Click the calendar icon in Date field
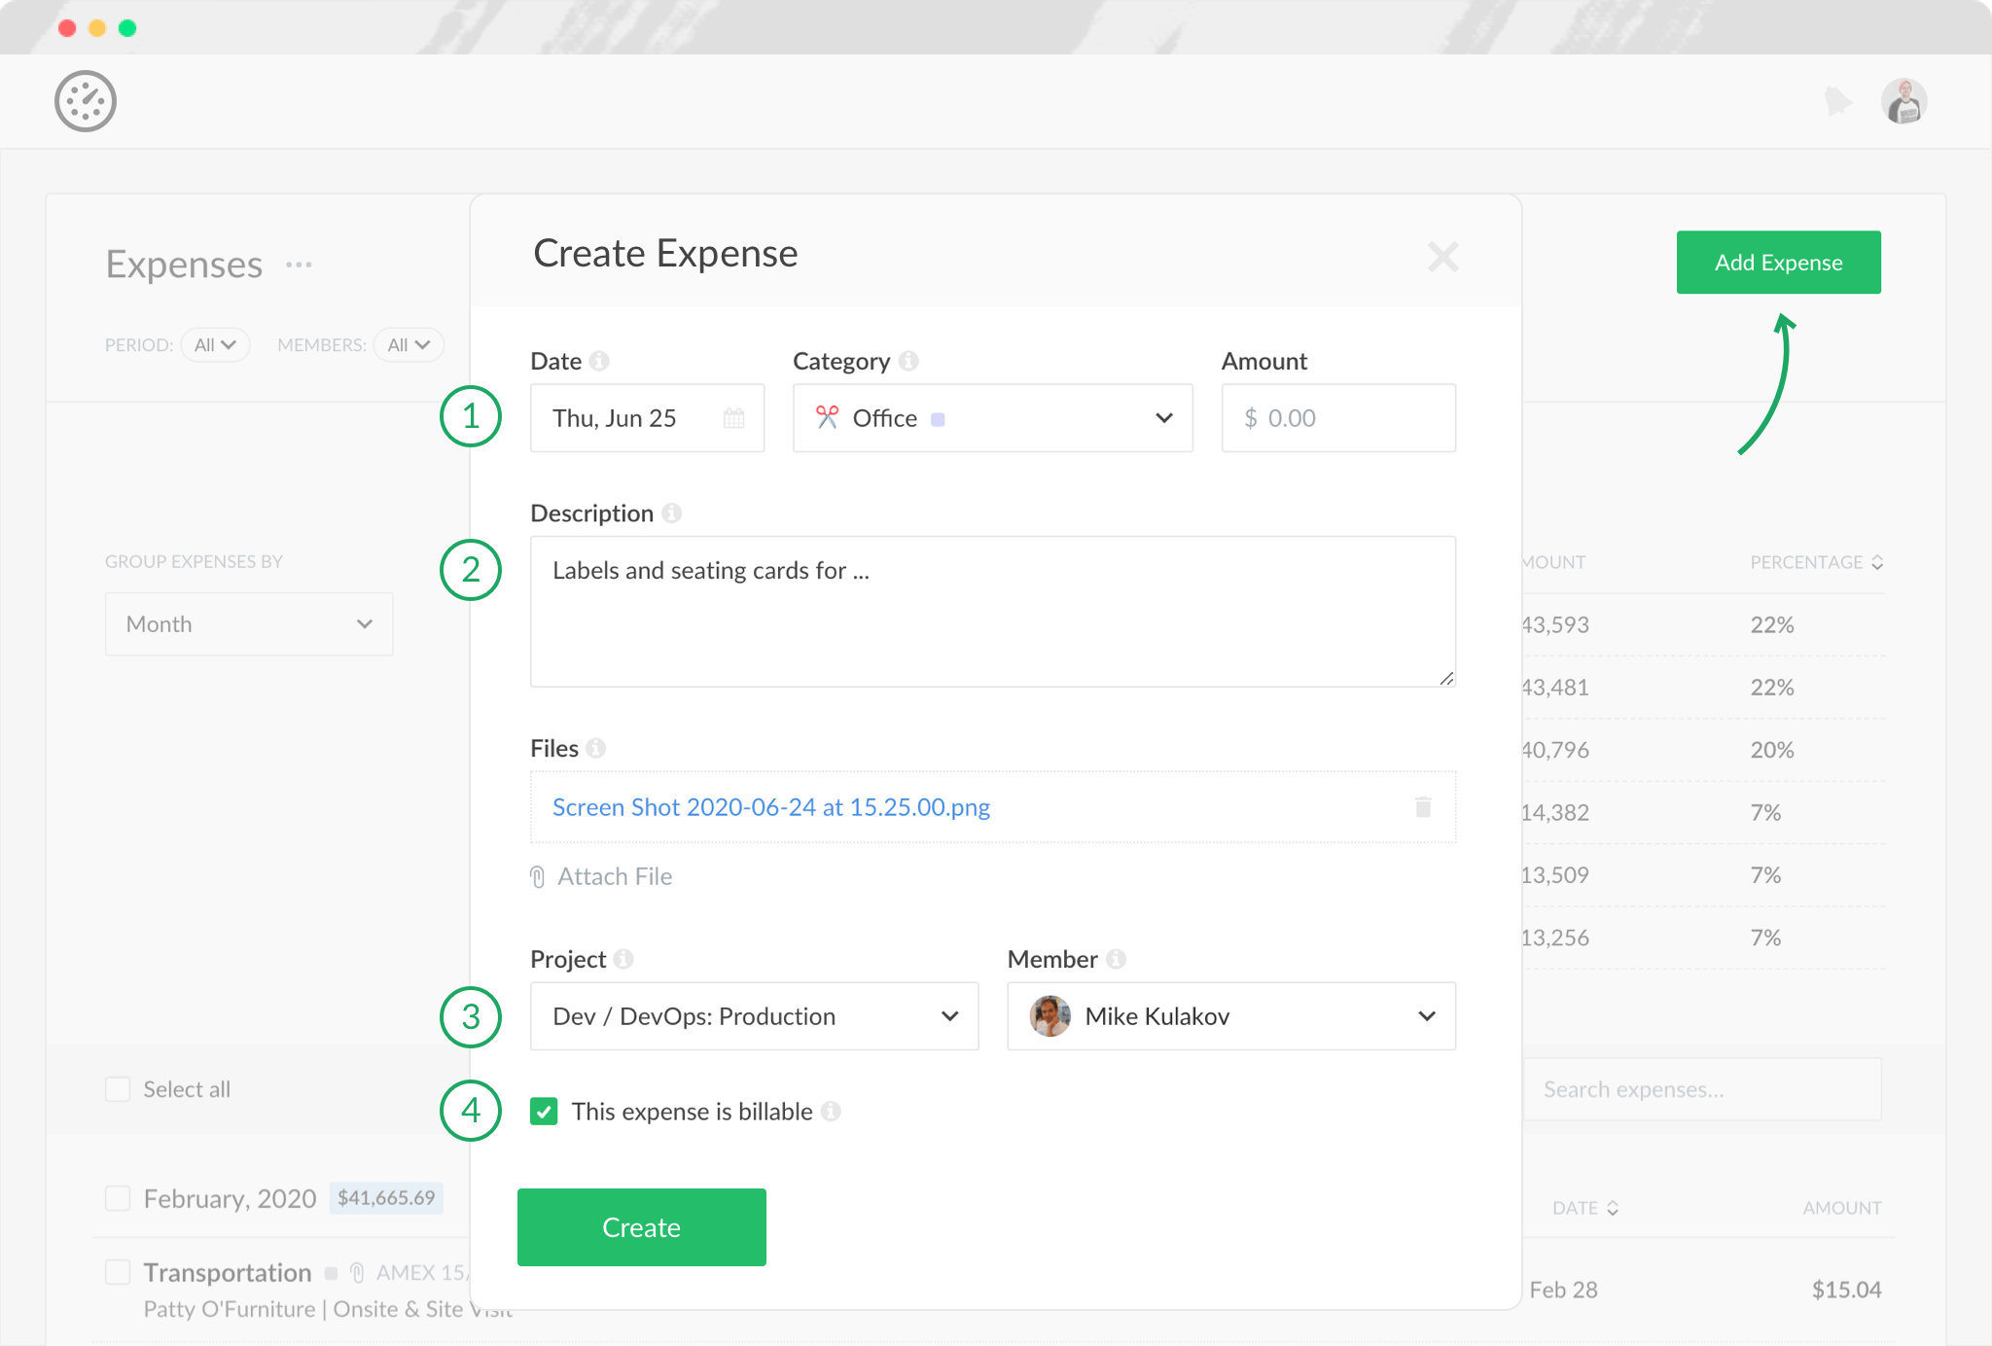The width and height of the screenshot is (1992, 1346). coord(734,418)
